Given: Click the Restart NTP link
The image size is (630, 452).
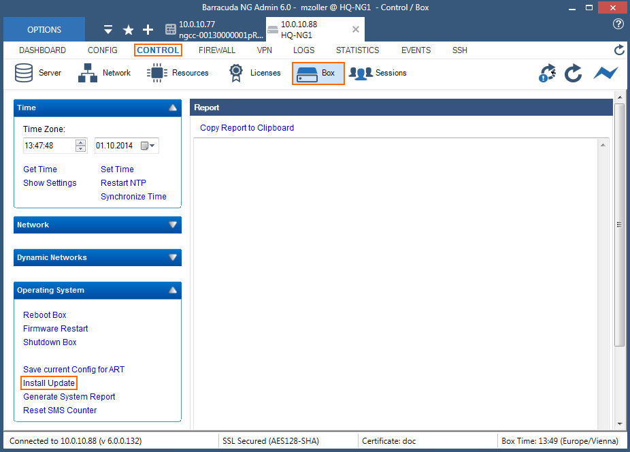Looking at the screenshot, I should pos(123,183).
